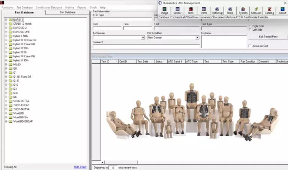Open the System settings icon

click(x=243, y=10)
